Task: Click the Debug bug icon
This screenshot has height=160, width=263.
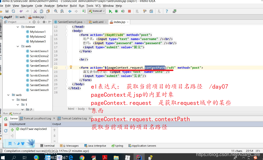Action: tap(116, 11)
